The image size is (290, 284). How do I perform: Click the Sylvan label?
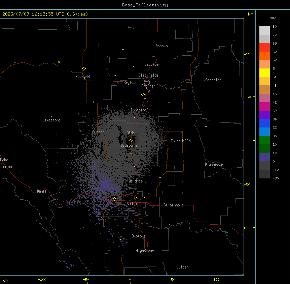[131, 83]
